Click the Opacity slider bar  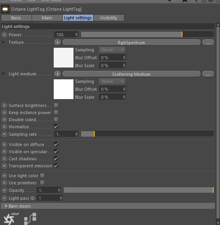point(139,190)
